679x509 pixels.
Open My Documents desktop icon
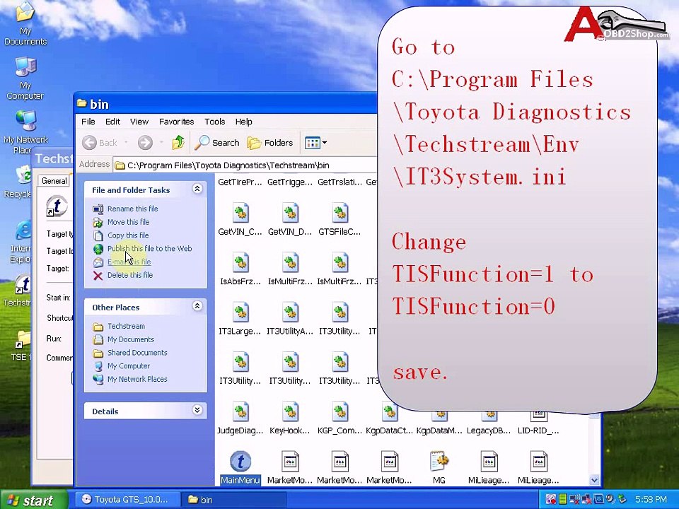coord(25,24)
